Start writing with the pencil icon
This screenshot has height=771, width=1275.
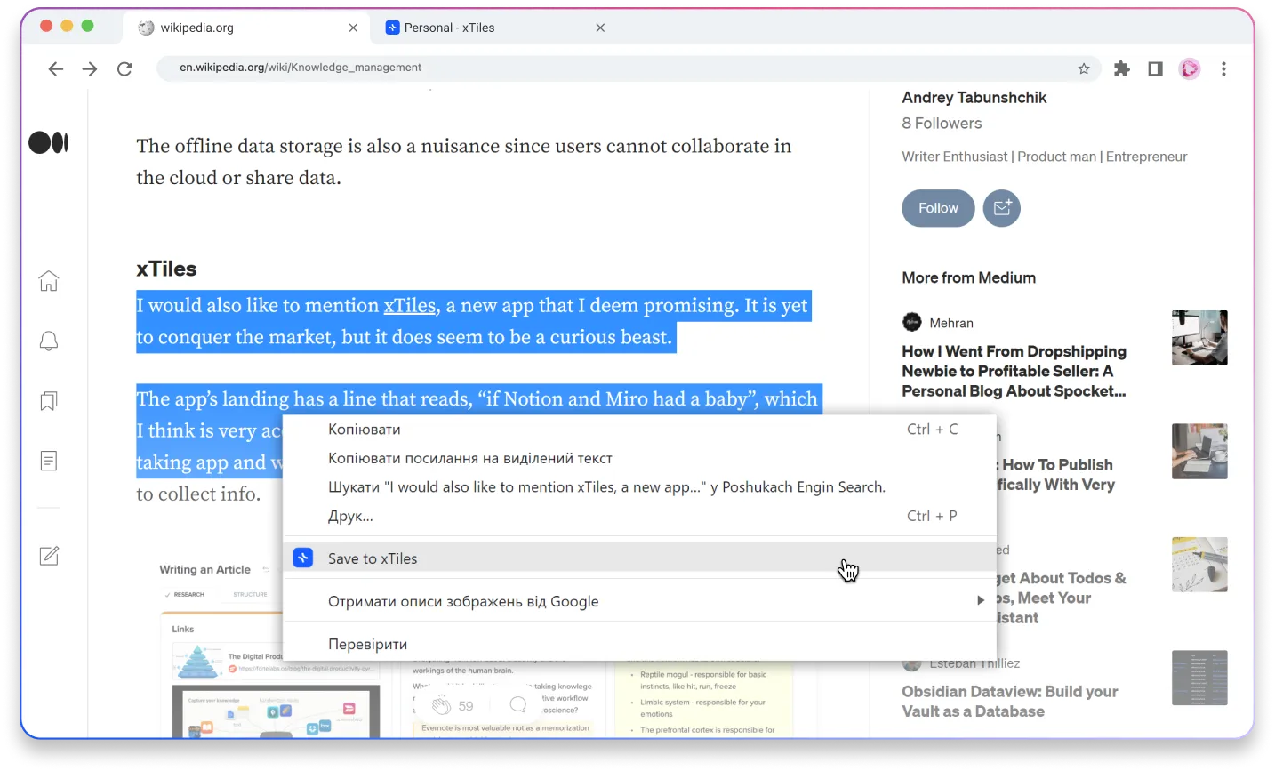pyautogui.click(x=48, y=555)
